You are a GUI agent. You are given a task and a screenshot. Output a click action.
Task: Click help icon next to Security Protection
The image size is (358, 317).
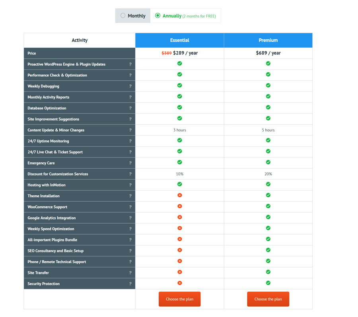(130, 284)
